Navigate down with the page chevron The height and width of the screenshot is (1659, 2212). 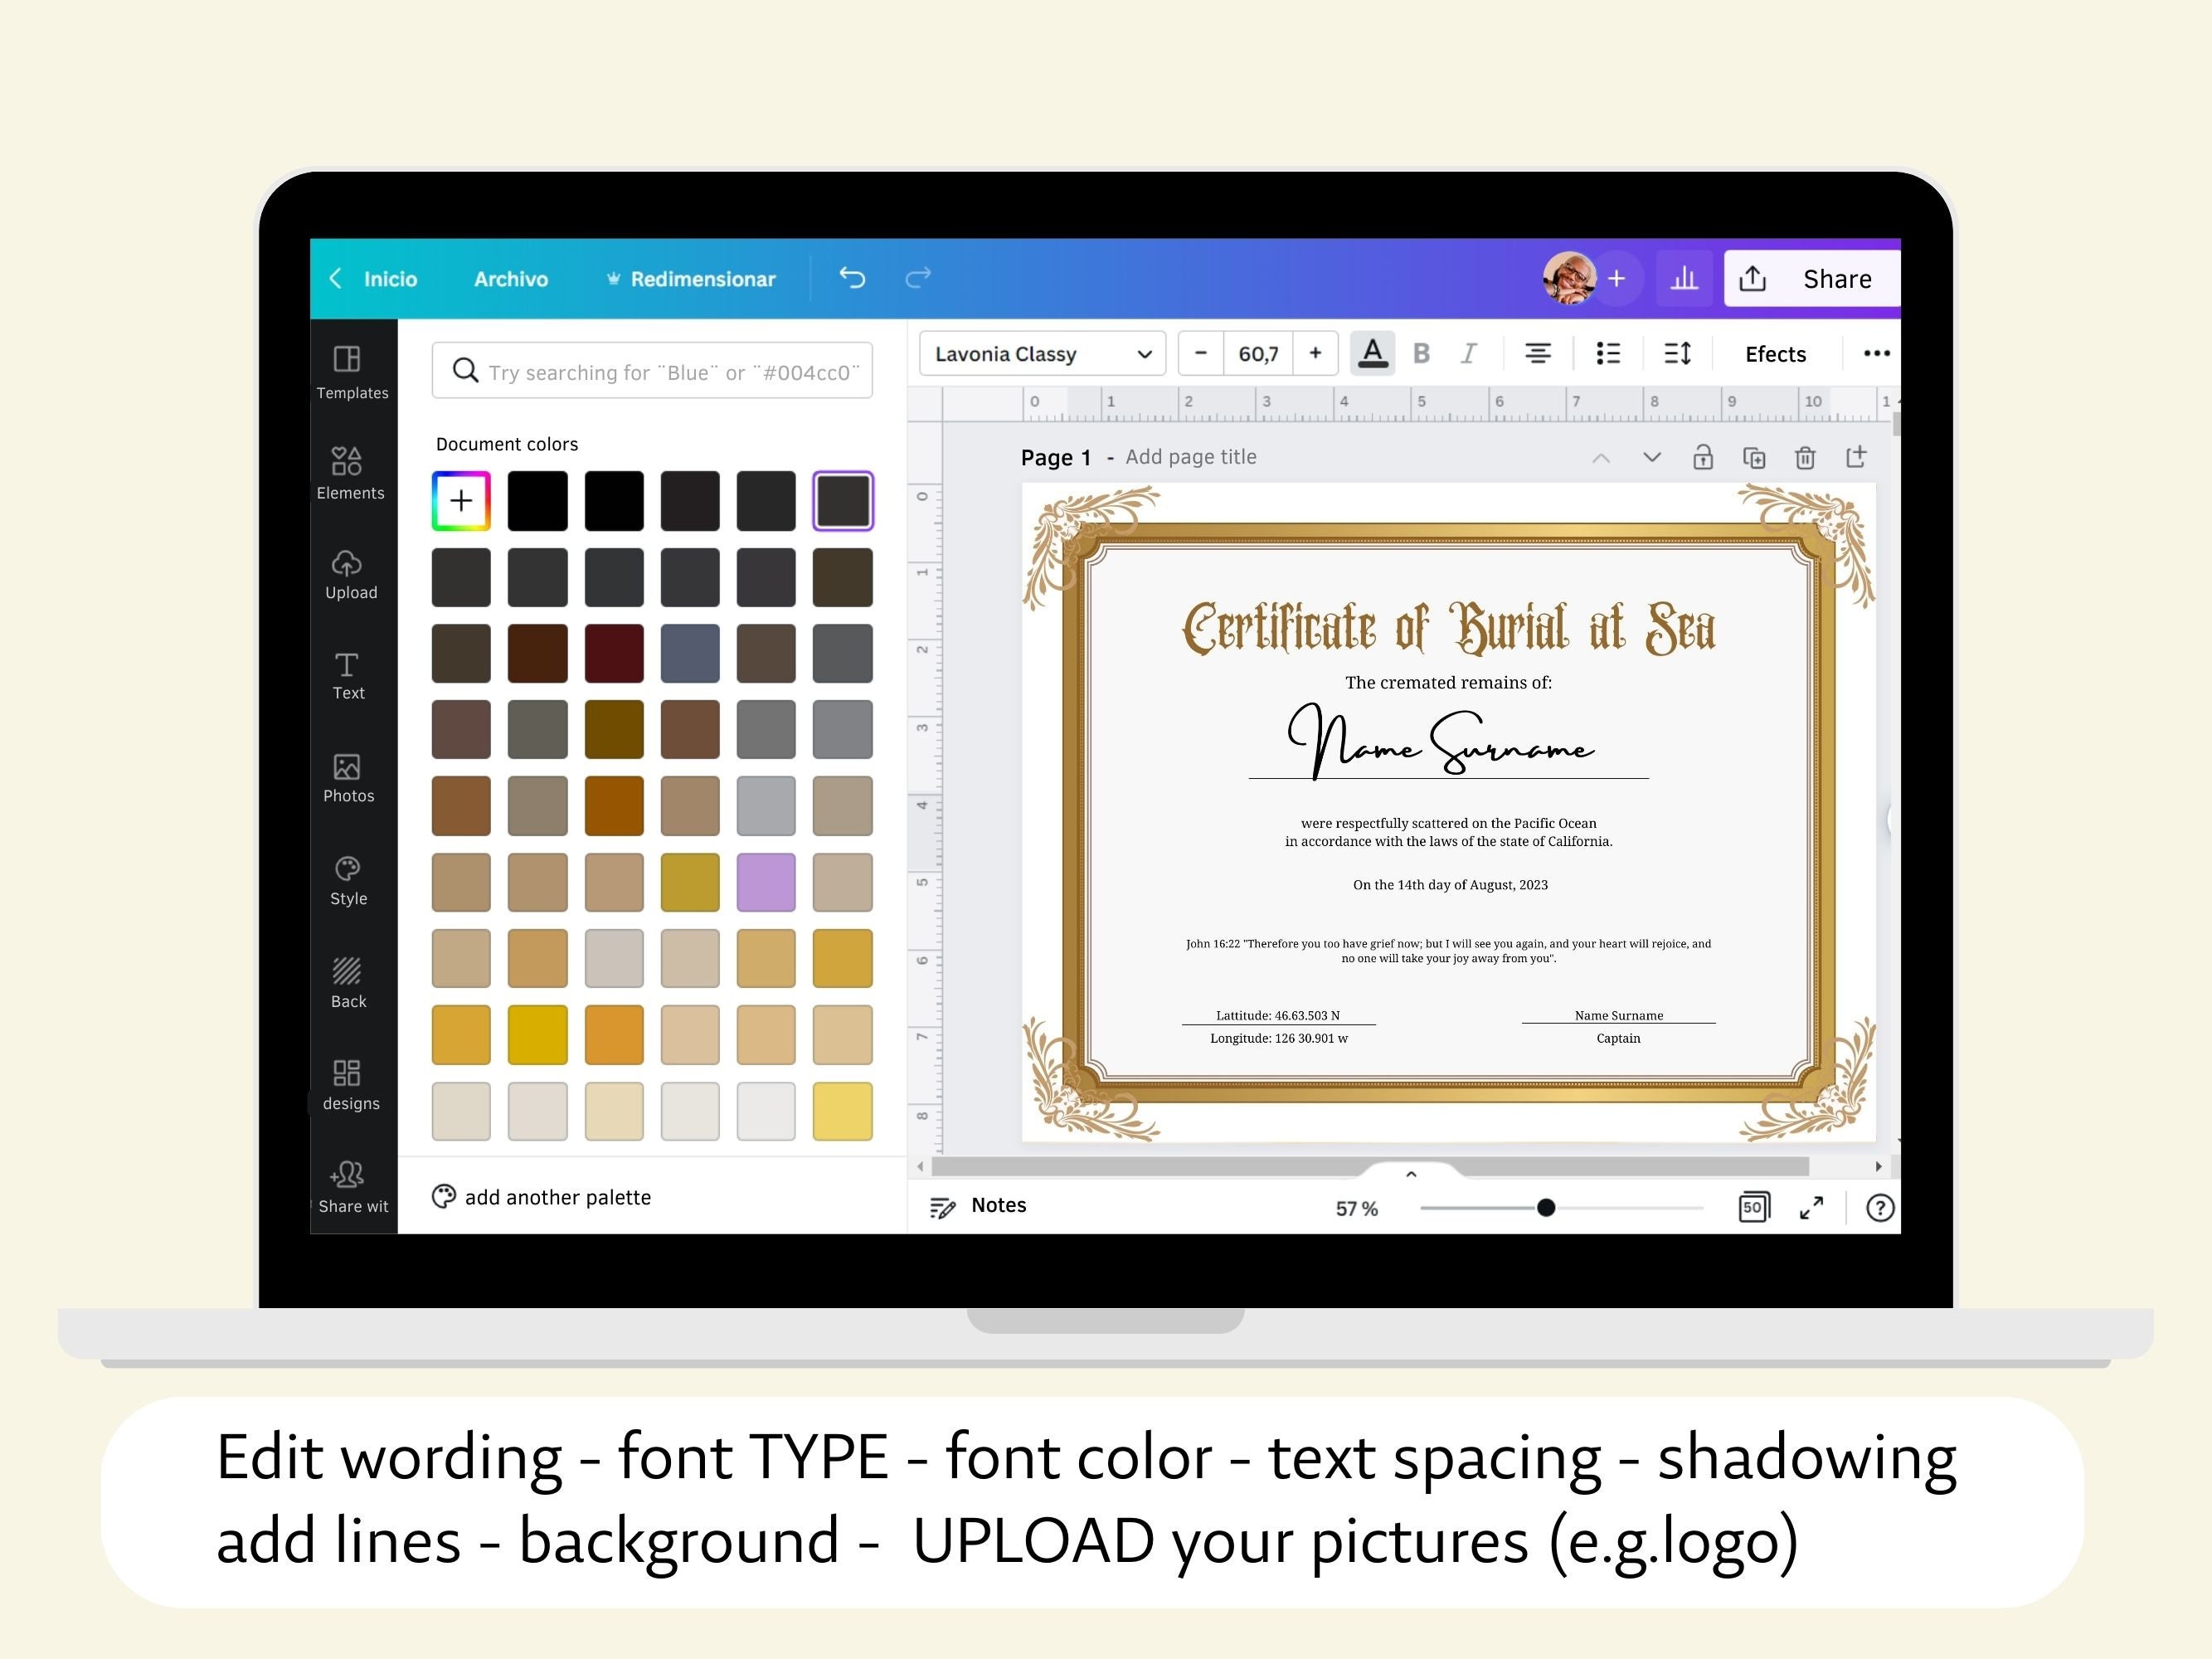[x=1650, y=457]
